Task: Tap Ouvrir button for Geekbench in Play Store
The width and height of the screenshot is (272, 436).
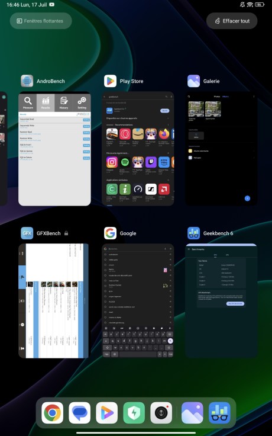Action: (165, 111)
